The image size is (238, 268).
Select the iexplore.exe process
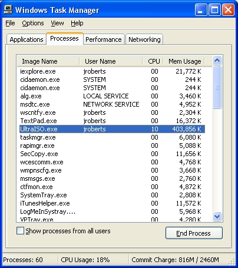(x=112, y=71)
